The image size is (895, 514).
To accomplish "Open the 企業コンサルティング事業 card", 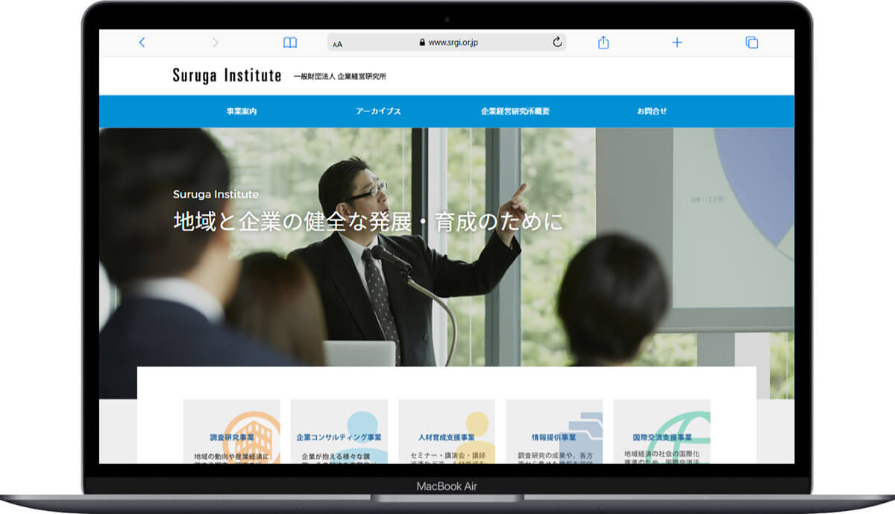I will (x=339, y=437).
